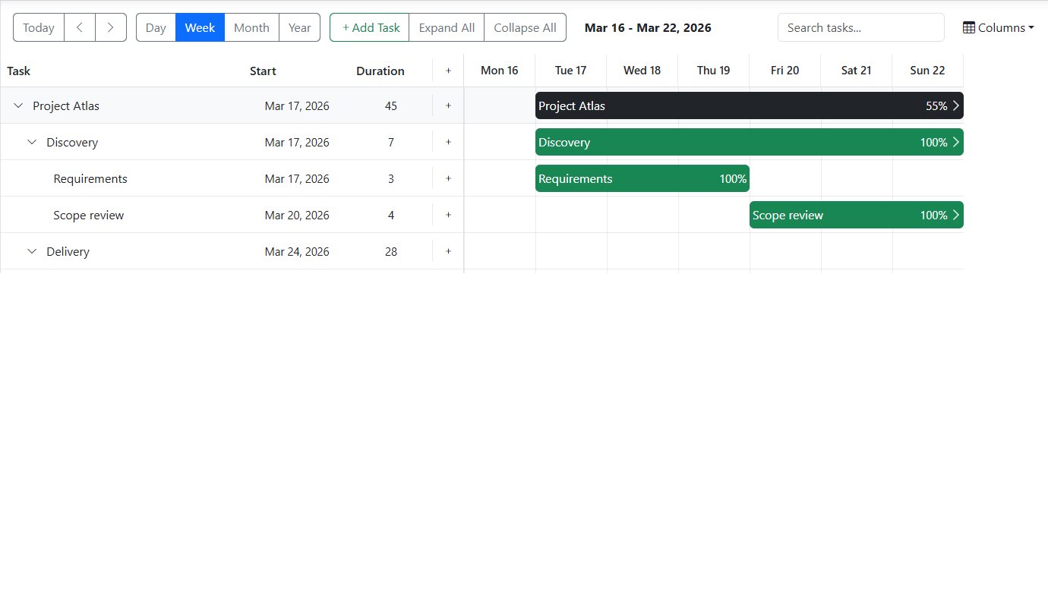Click the plus icon in the column header
This screenshot has height=598, width=1048.
(448, 71)
